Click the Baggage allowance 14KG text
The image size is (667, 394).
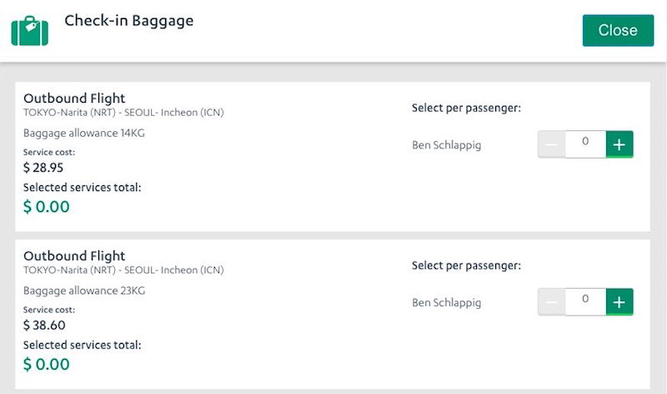[84, 134]
